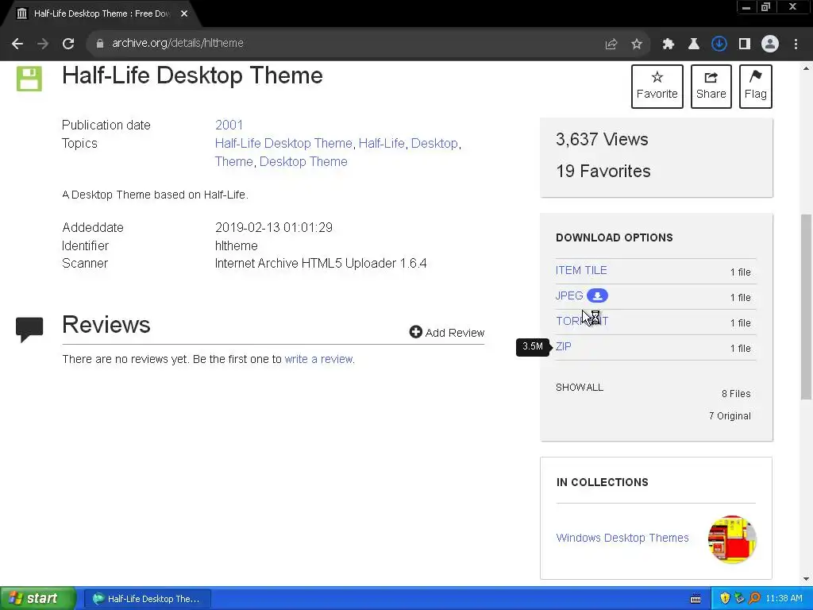Open the Desktop Theme topic link

pyautogui.click(x=303, y=161)
